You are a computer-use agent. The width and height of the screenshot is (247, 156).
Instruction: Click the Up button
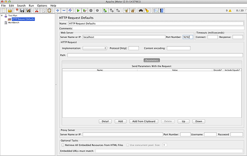coord(184,121)
